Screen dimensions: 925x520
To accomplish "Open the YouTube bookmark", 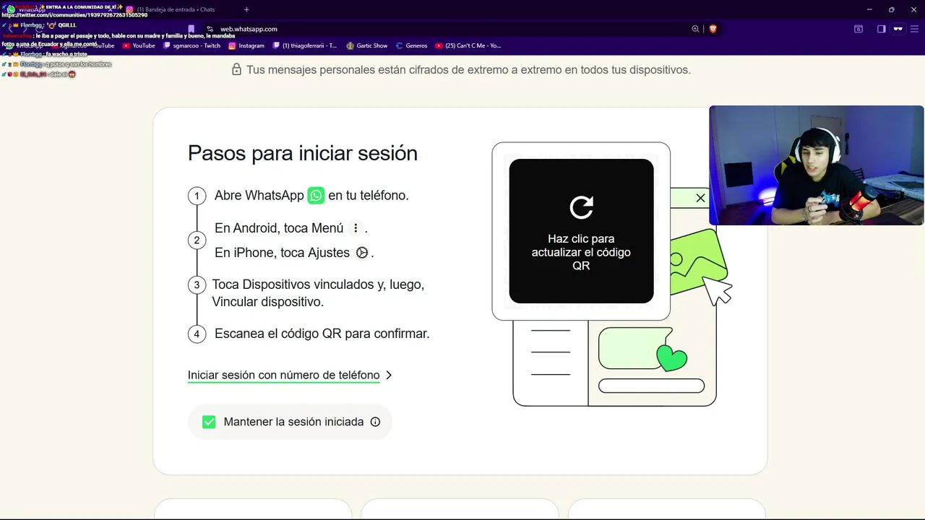I will tap(139, 45).
